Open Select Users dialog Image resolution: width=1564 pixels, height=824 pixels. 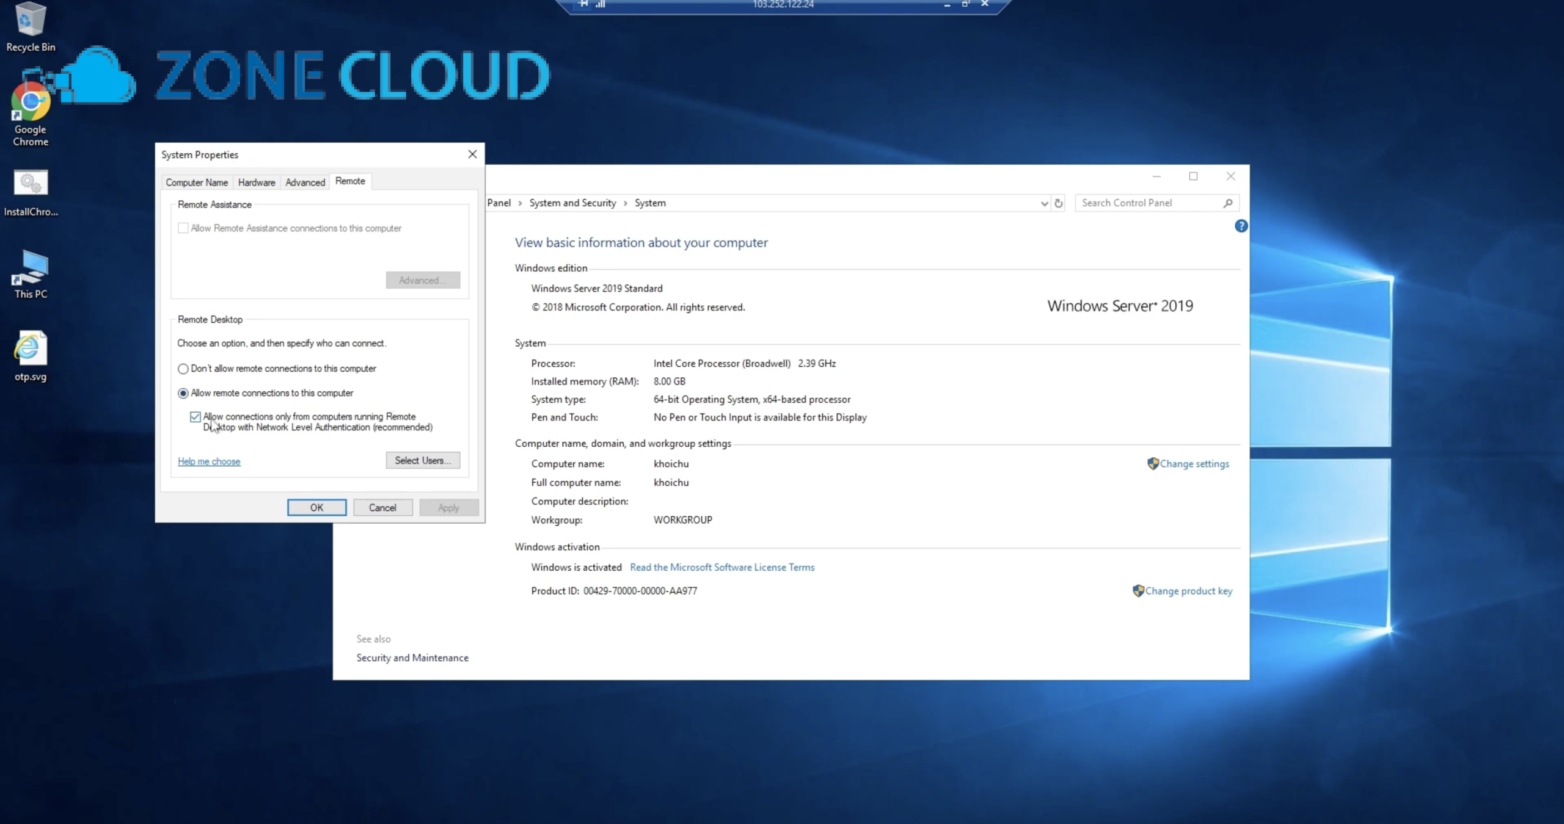click(423, 460)
